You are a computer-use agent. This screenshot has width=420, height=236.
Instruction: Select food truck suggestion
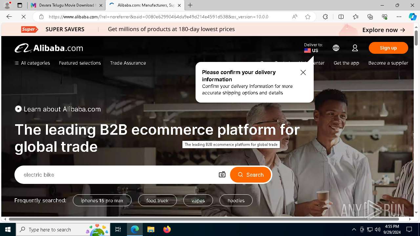tap(157, 200)
